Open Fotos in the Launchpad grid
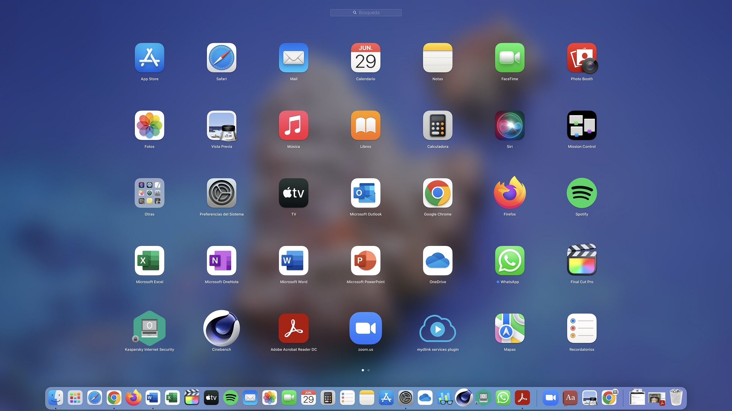 click(x=149, y=125)
